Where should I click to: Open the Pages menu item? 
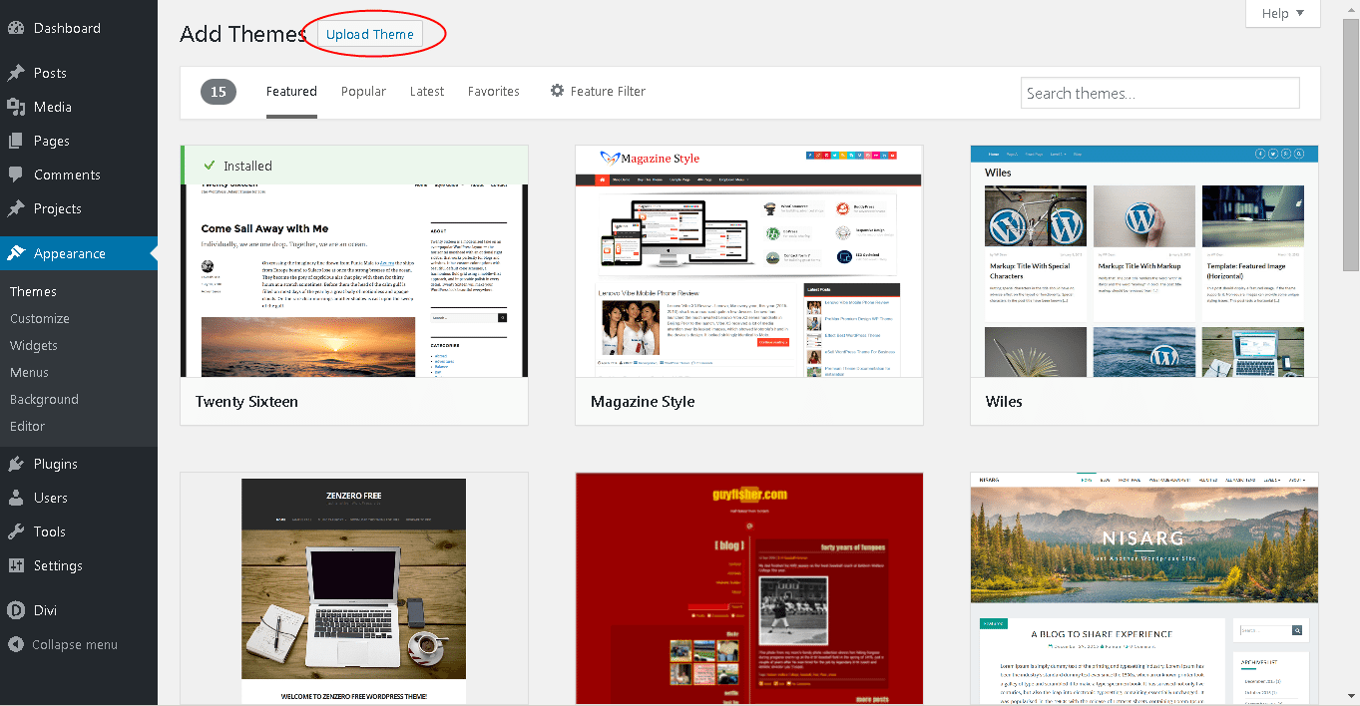(79, 141)
